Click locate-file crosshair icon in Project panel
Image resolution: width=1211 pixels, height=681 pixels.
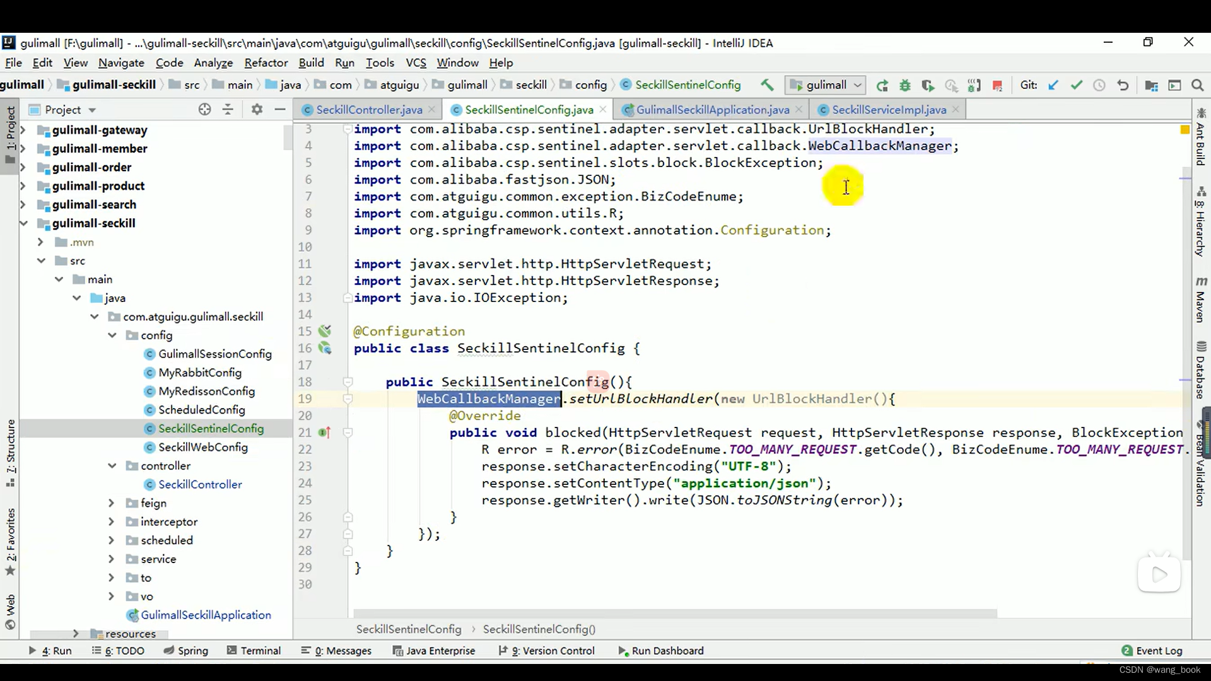tap(204, 109)
